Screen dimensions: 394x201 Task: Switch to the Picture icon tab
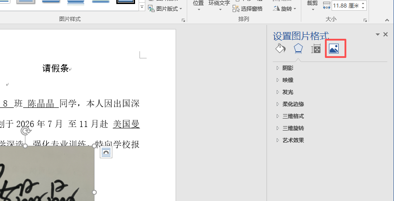click(x=333, y=49)
